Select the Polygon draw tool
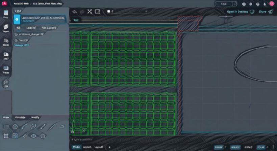 point(43,136)
